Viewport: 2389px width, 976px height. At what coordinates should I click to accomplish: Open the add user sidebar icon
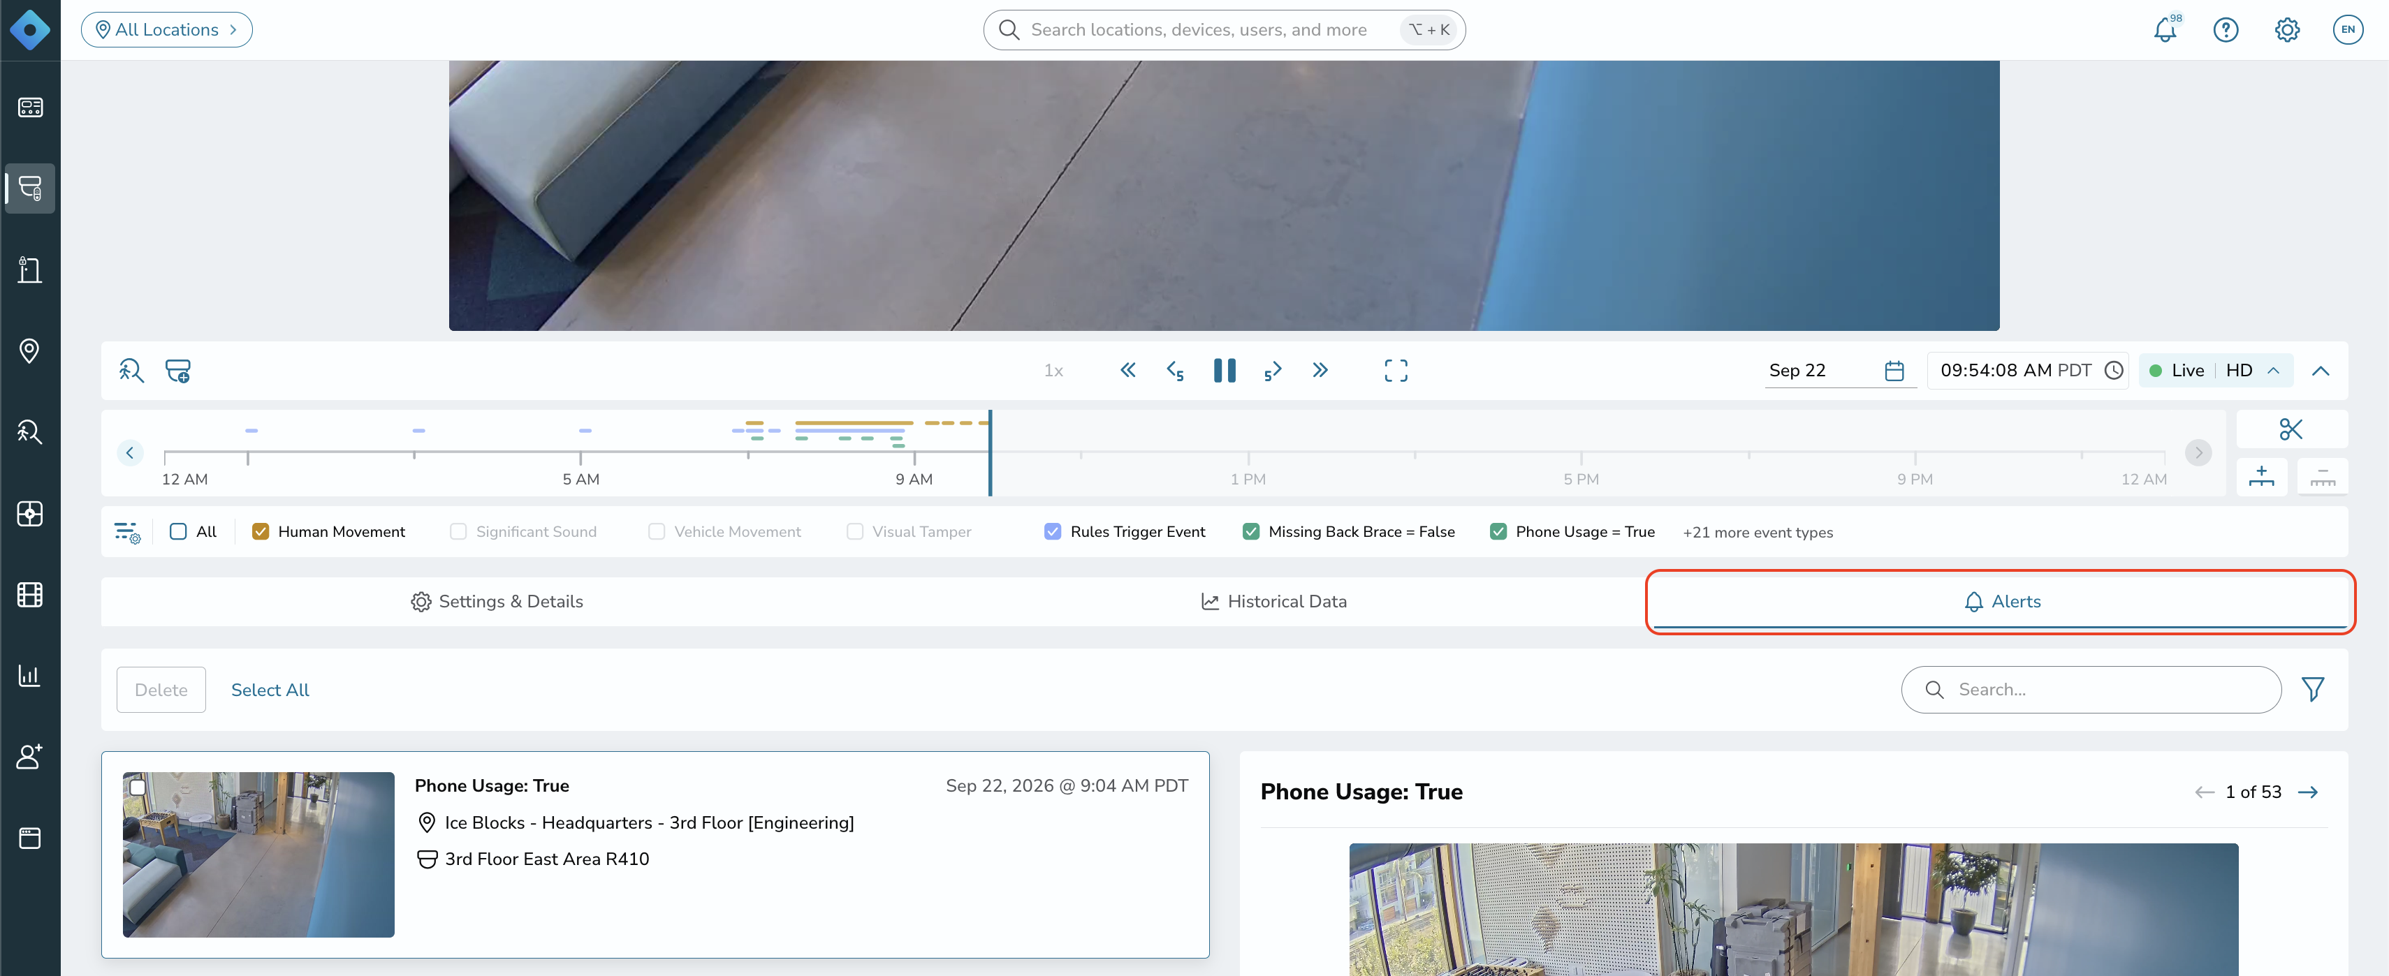[x=29, y=756]
